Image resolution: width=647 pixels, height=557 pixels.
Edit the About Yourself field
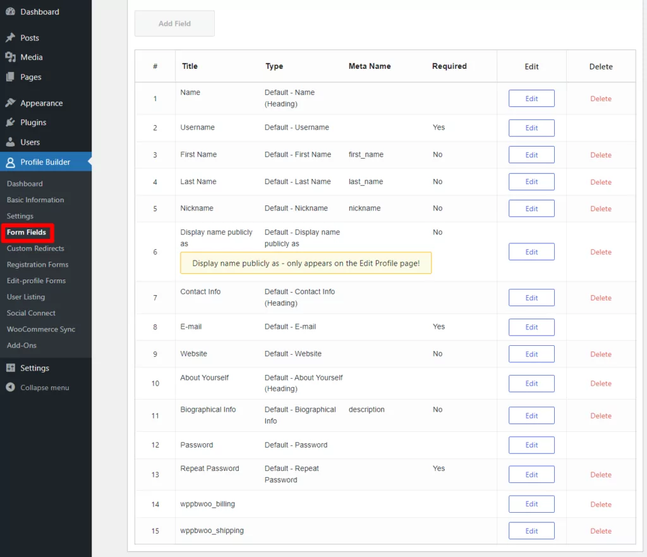point(531,383)
